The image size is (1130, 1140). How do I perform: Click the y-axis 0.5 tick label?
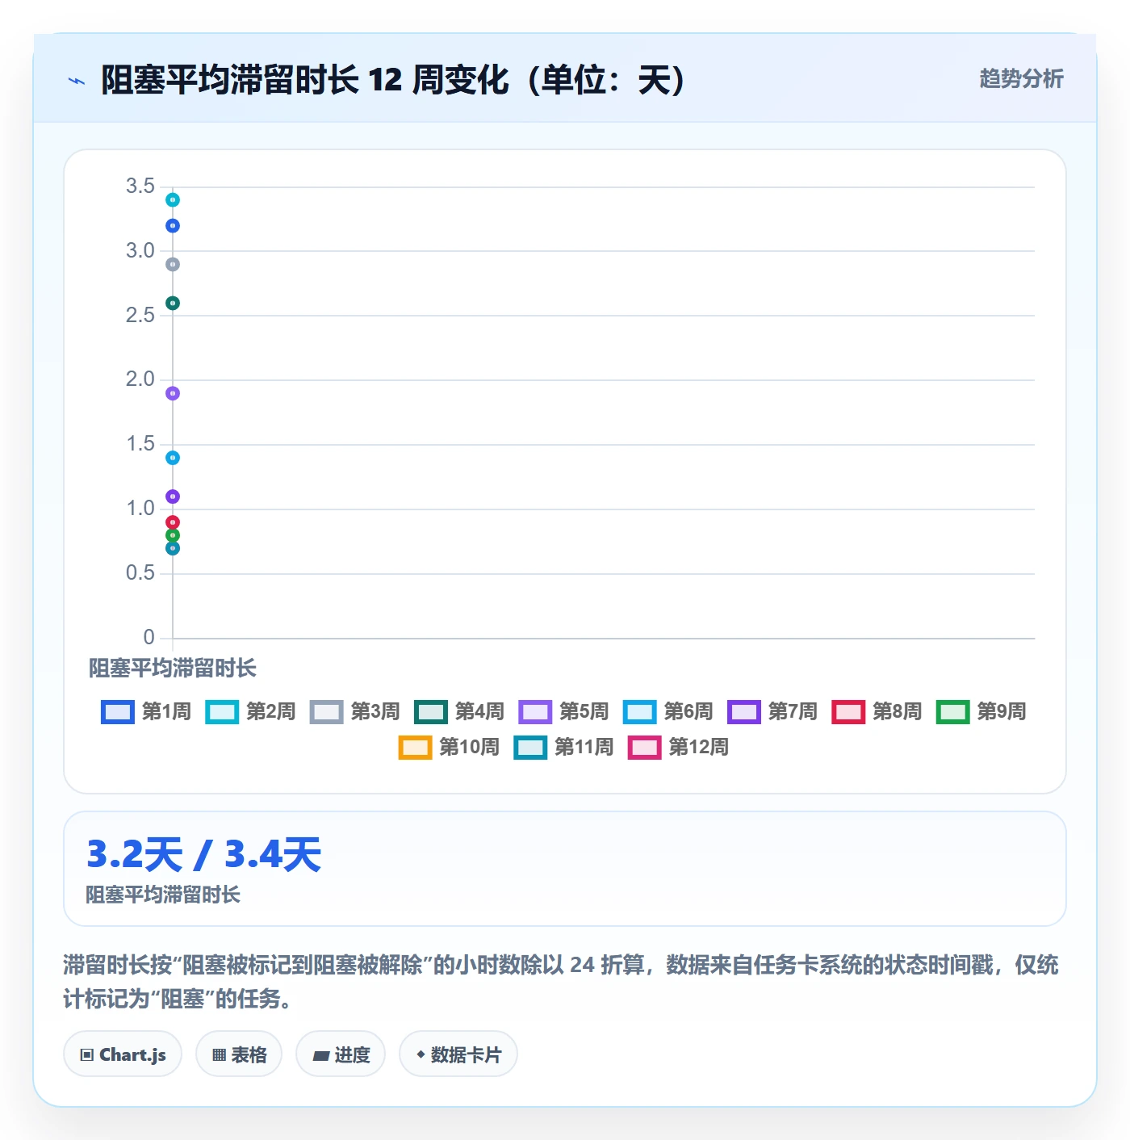click(140, 573)
